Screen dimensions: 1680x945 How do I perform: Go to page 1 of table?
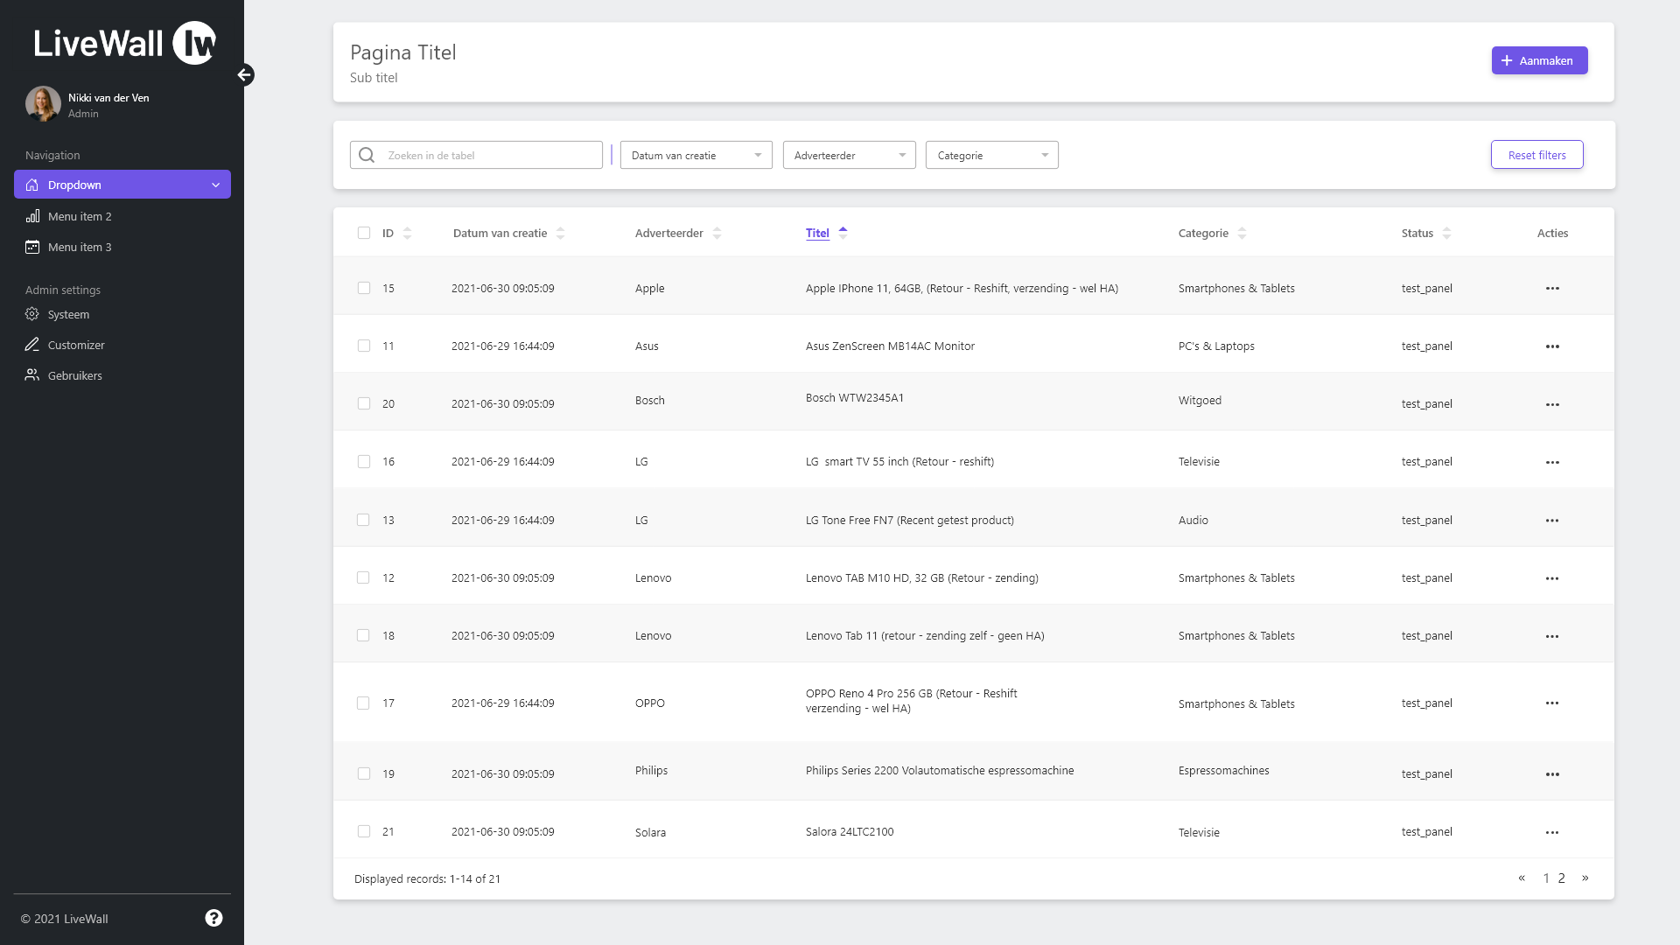pos(1546,878)
